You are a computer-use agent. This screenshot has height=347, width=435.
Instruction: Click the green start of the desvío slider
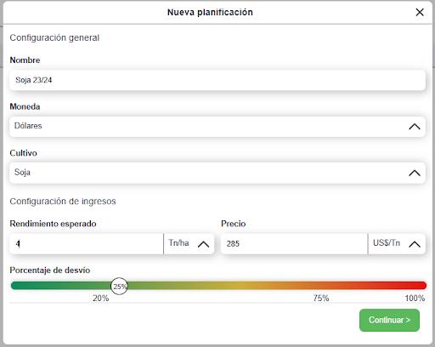(x=16, y=286)
